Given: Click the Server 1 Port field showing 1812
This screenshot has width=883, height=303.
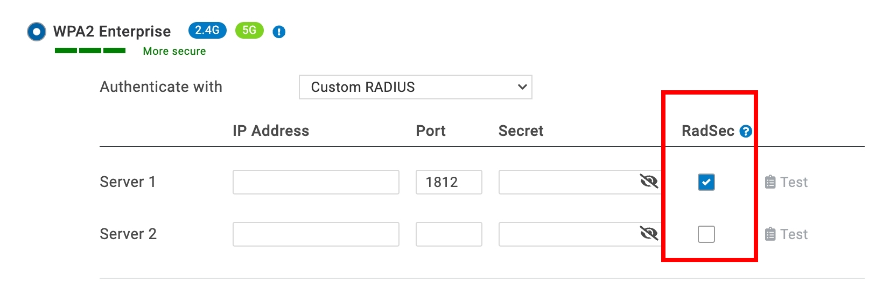Looking at the screenshot, I should [x=448, y=182].
